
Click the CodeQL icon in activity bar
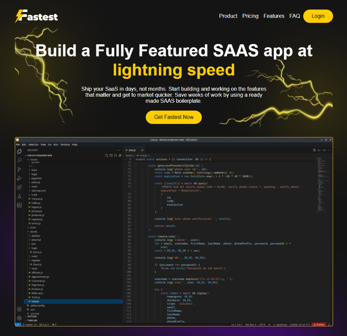click(x=19, y=206)
